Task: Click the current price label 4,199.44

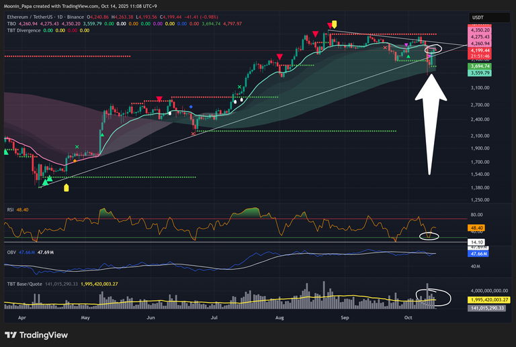Action: click(480, 50)
